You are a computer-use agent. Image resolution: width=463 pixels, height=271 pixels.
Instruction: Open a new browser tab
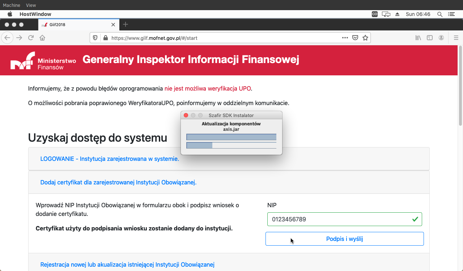126,25
